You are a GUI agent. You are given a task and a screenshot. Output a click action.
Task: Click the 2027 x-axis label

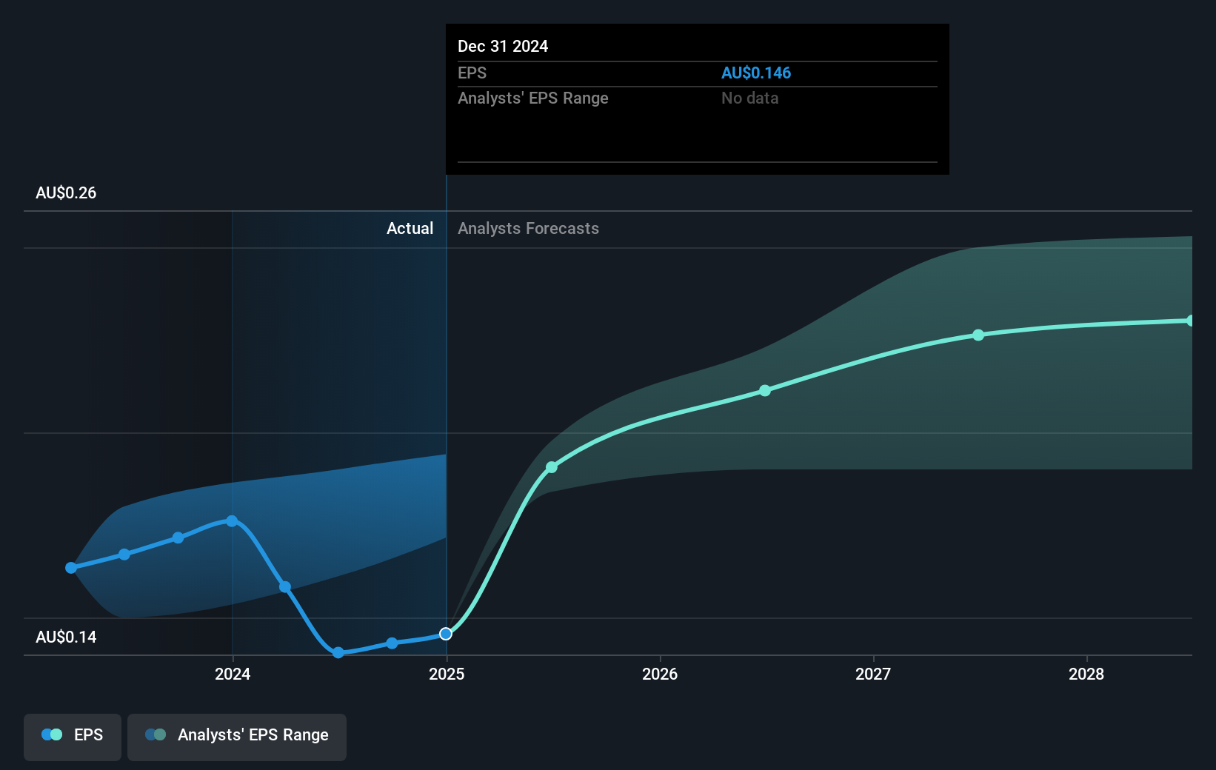point(873,674)
